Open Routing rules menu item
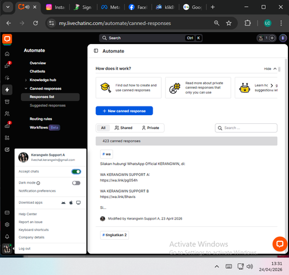The height and width of the screenshot is (275, 289). [41, 119]
